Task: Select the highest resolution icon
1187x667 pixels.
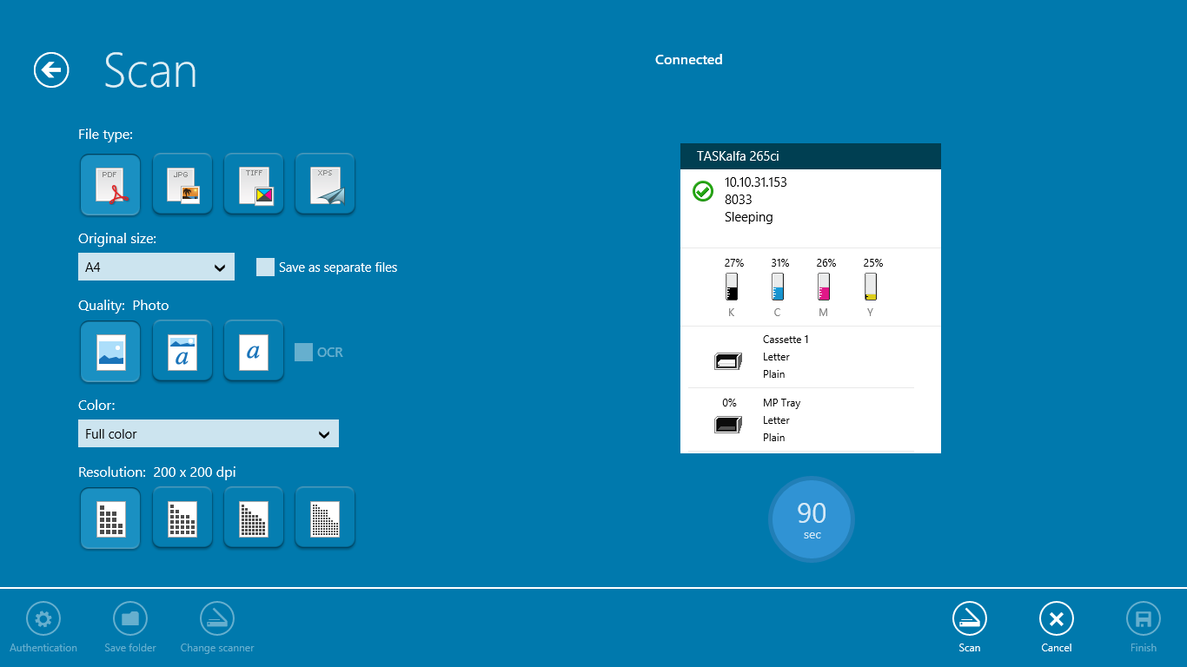Action: (x=325, y=518)
